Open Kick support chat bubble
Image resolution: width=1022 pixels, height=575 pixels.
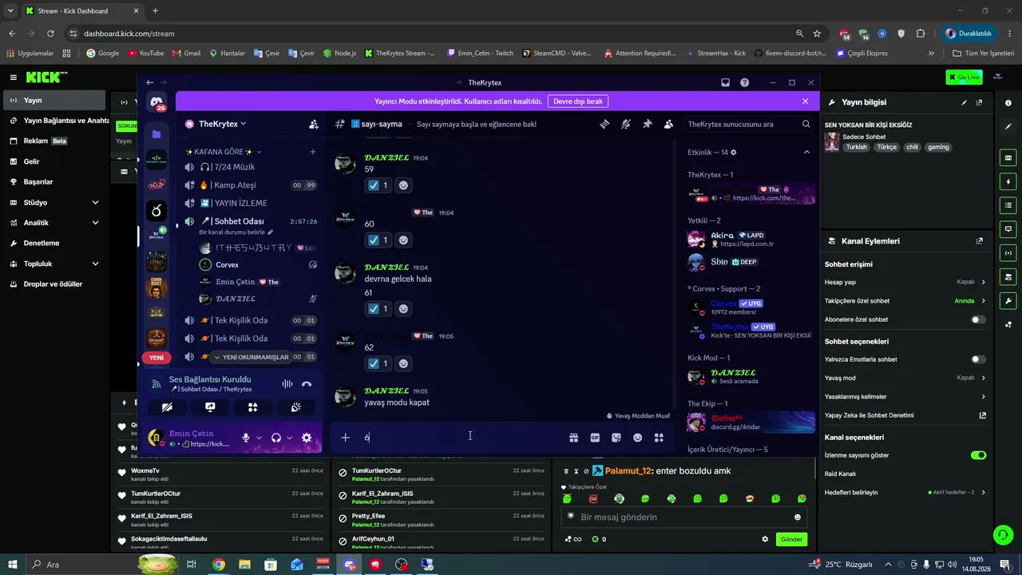coord(1003,534)
